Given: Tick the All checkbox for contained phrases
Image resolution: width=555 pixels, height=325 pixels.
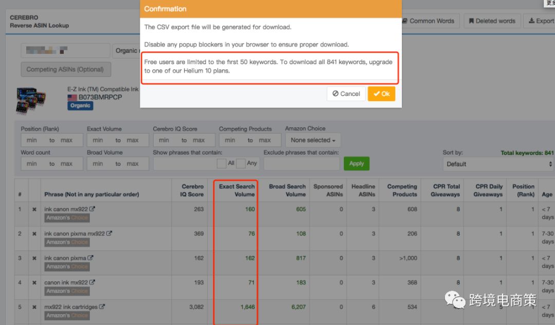Looking at the screenshot, I should pyautogui.click(x=221, y=163).
